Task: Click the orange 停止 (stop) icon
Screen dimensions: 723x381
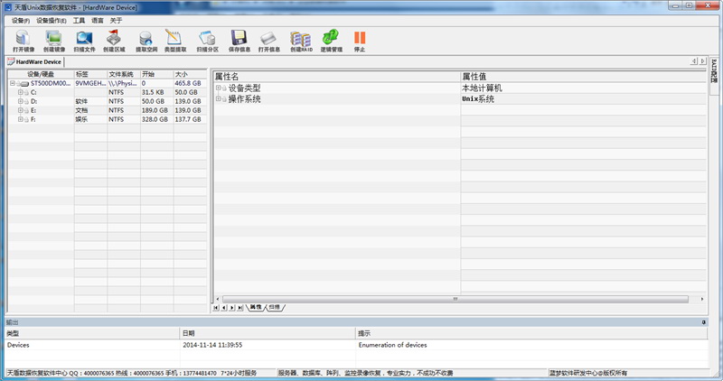Action: click(x=360, y=38)
